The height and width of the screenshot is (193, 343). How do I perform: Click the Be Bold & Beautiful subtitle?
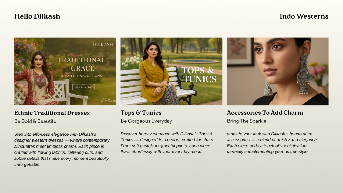click(36, 121)
